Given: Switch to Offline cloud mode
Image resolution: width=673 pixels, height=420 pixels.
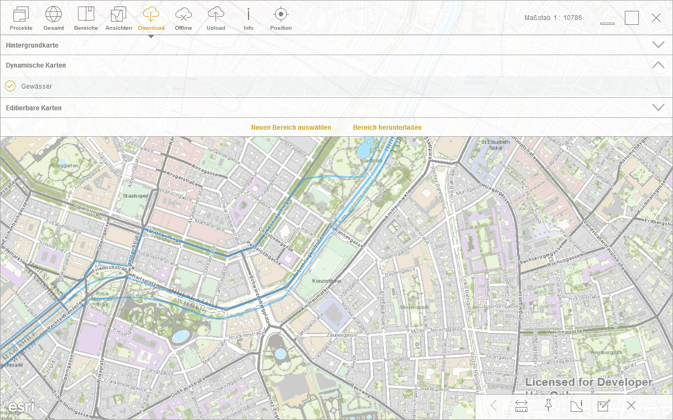Looking at the screenshot, I should tap(184, 18).
